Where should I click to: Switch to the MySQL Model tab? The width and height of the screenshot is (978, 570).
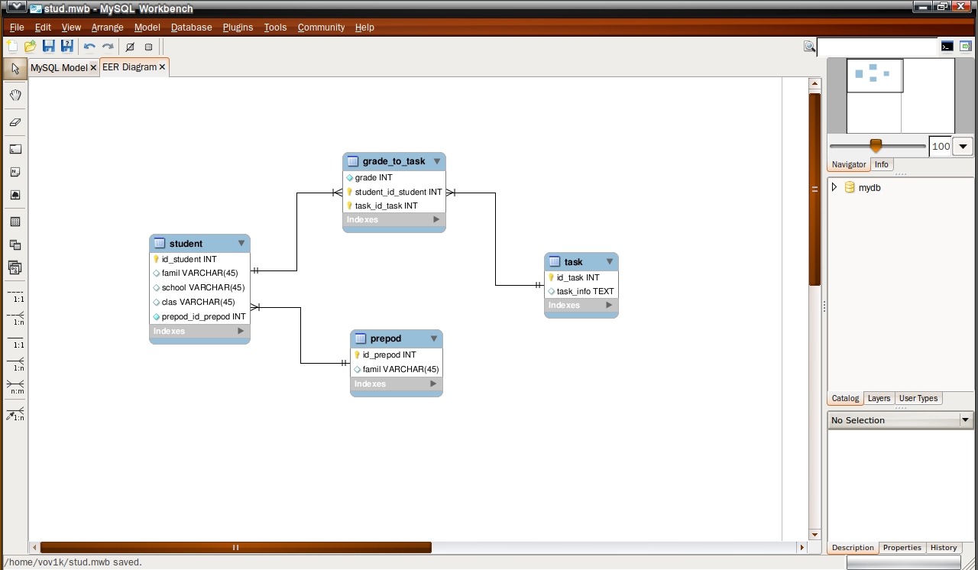pyautogui.click(x=59, y=68)
